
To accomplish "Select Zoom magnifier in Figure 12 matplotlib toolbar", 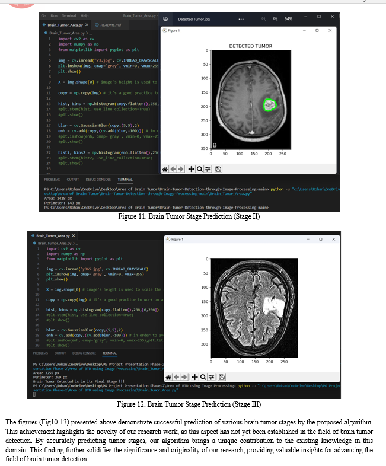I will [203, 377].
